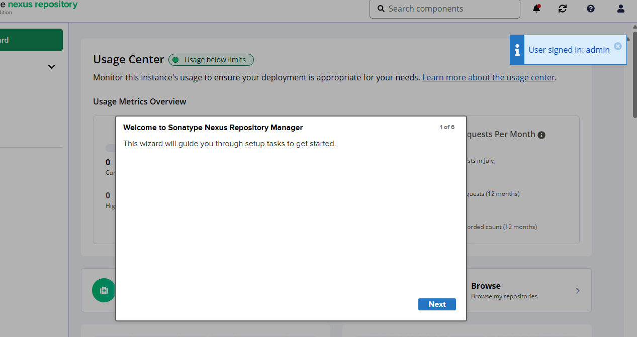Click the info icon in sign-in notification
Viewport: 637px width, 337px height.
[517, 50]
